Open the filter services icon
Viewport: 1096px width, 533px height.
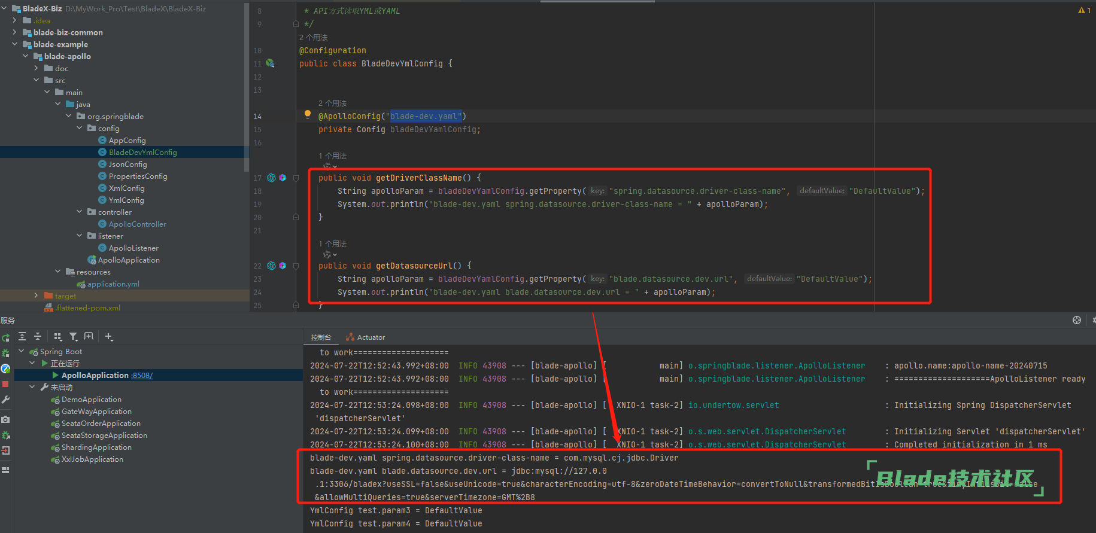point(73,337)
